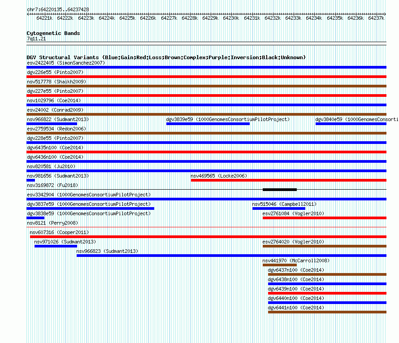Select nsv1029796 (Coe2014) gain track
The image size is (399, 343).
coord(206,105)
